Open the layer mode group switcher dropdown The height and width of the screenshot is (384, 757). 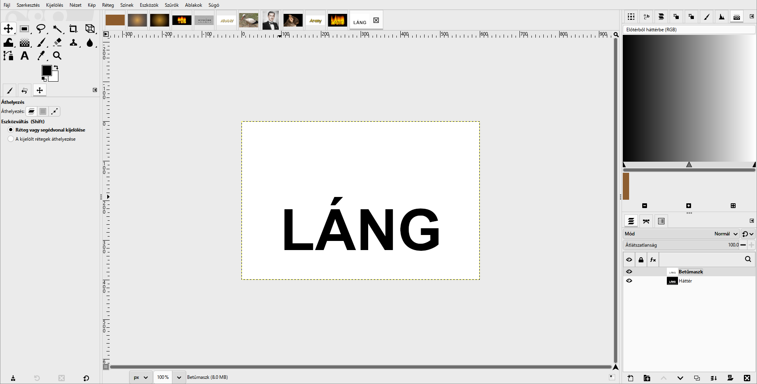click(748, 234)
